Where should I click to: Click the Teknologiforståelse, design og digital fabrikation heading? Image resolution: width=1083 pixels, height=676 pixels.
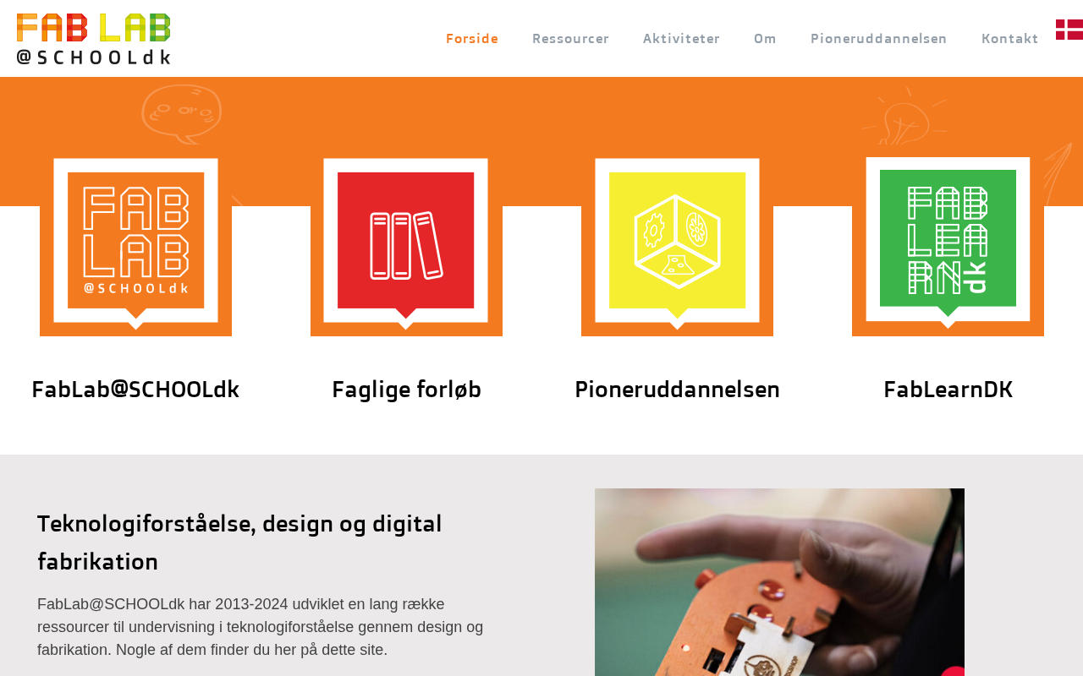tap(239, 542)
